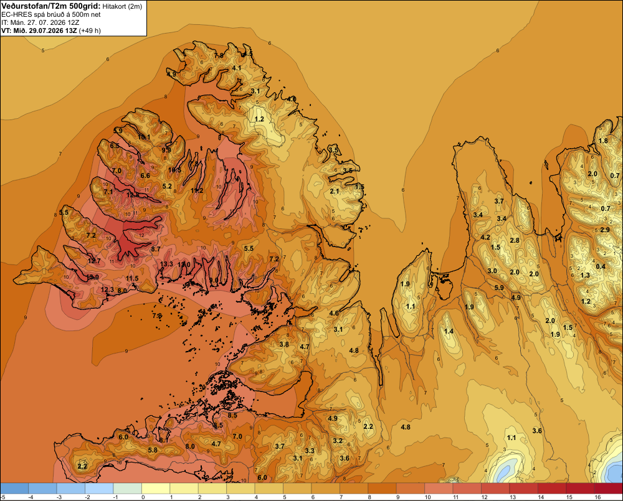Click the 10.1 temperature label
Image resolution: width=623 pixels, height=501 pixels.
point(144,138)
